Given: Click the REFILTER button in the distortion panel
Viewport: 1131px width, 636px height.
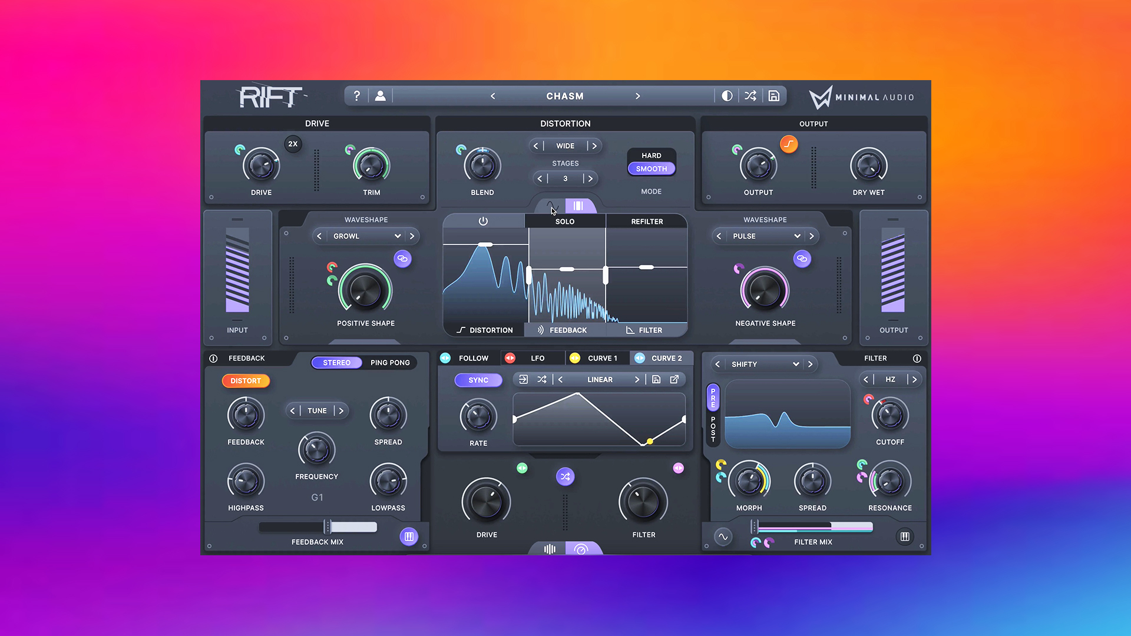Looking at the screenshot, I should point(647,221).
